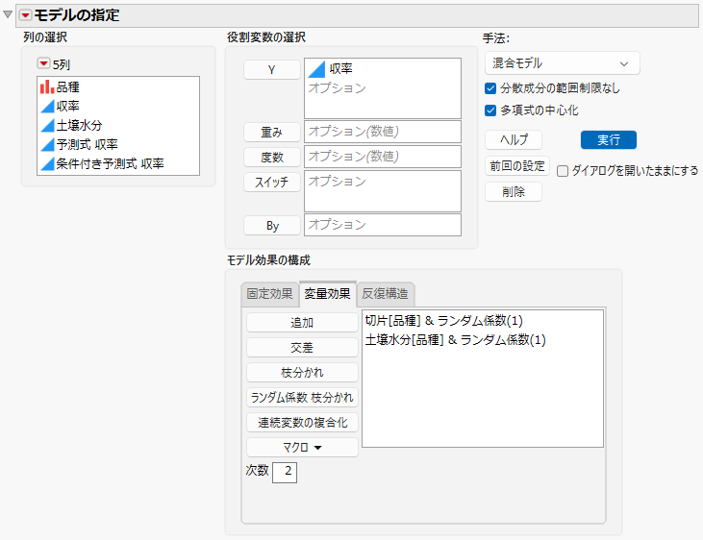
Task: Click the Y role button
Action: coord(272,69)
